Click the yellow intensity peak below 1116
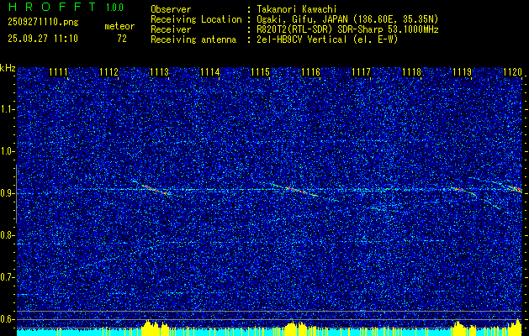The width and height of the screenshot is (529, 336). 297,328
